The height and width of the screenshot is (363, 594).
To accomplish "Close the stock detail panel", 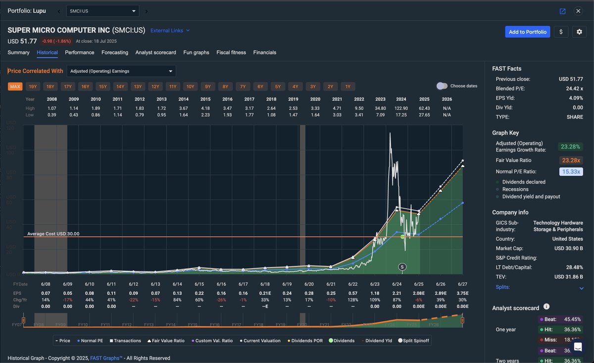I will point(578,11).
